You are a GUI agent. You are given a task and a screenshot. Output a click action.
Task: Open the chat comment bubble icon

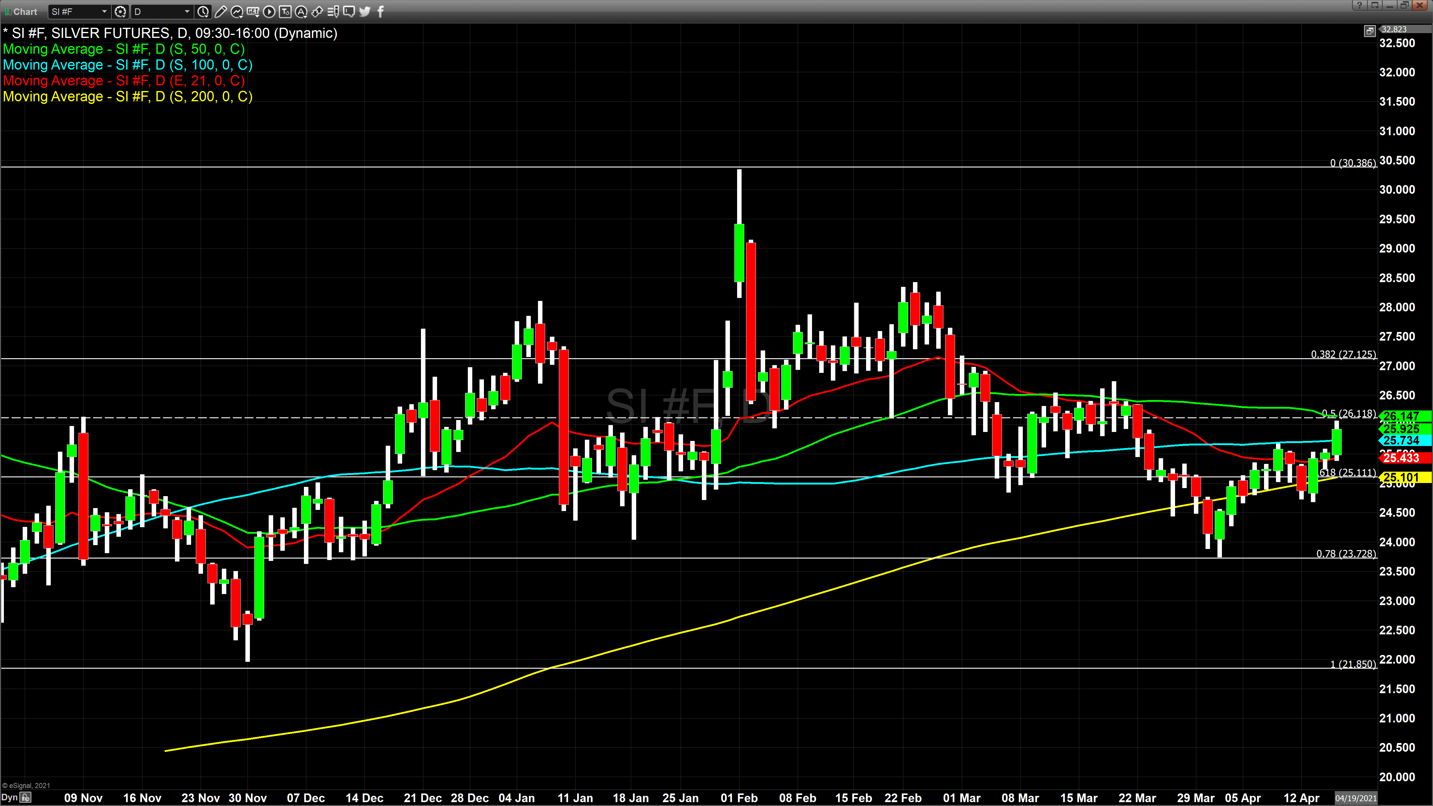tap(349, 11)
